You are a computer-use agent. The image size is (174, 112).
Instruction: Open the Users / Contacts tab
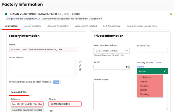(x=32, y=26)
